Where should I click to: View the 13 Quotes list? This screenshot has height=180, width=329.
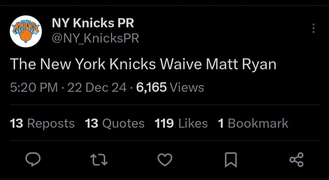(114, 124)
